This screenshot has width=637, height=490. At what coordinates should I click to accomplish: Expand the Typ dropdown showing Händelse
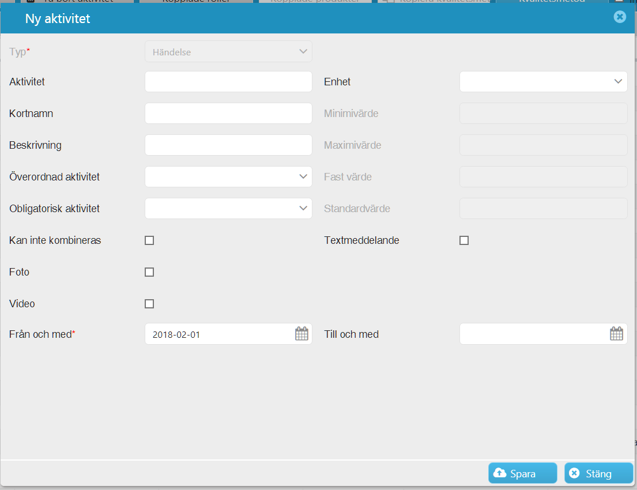(x=228, y=52)
